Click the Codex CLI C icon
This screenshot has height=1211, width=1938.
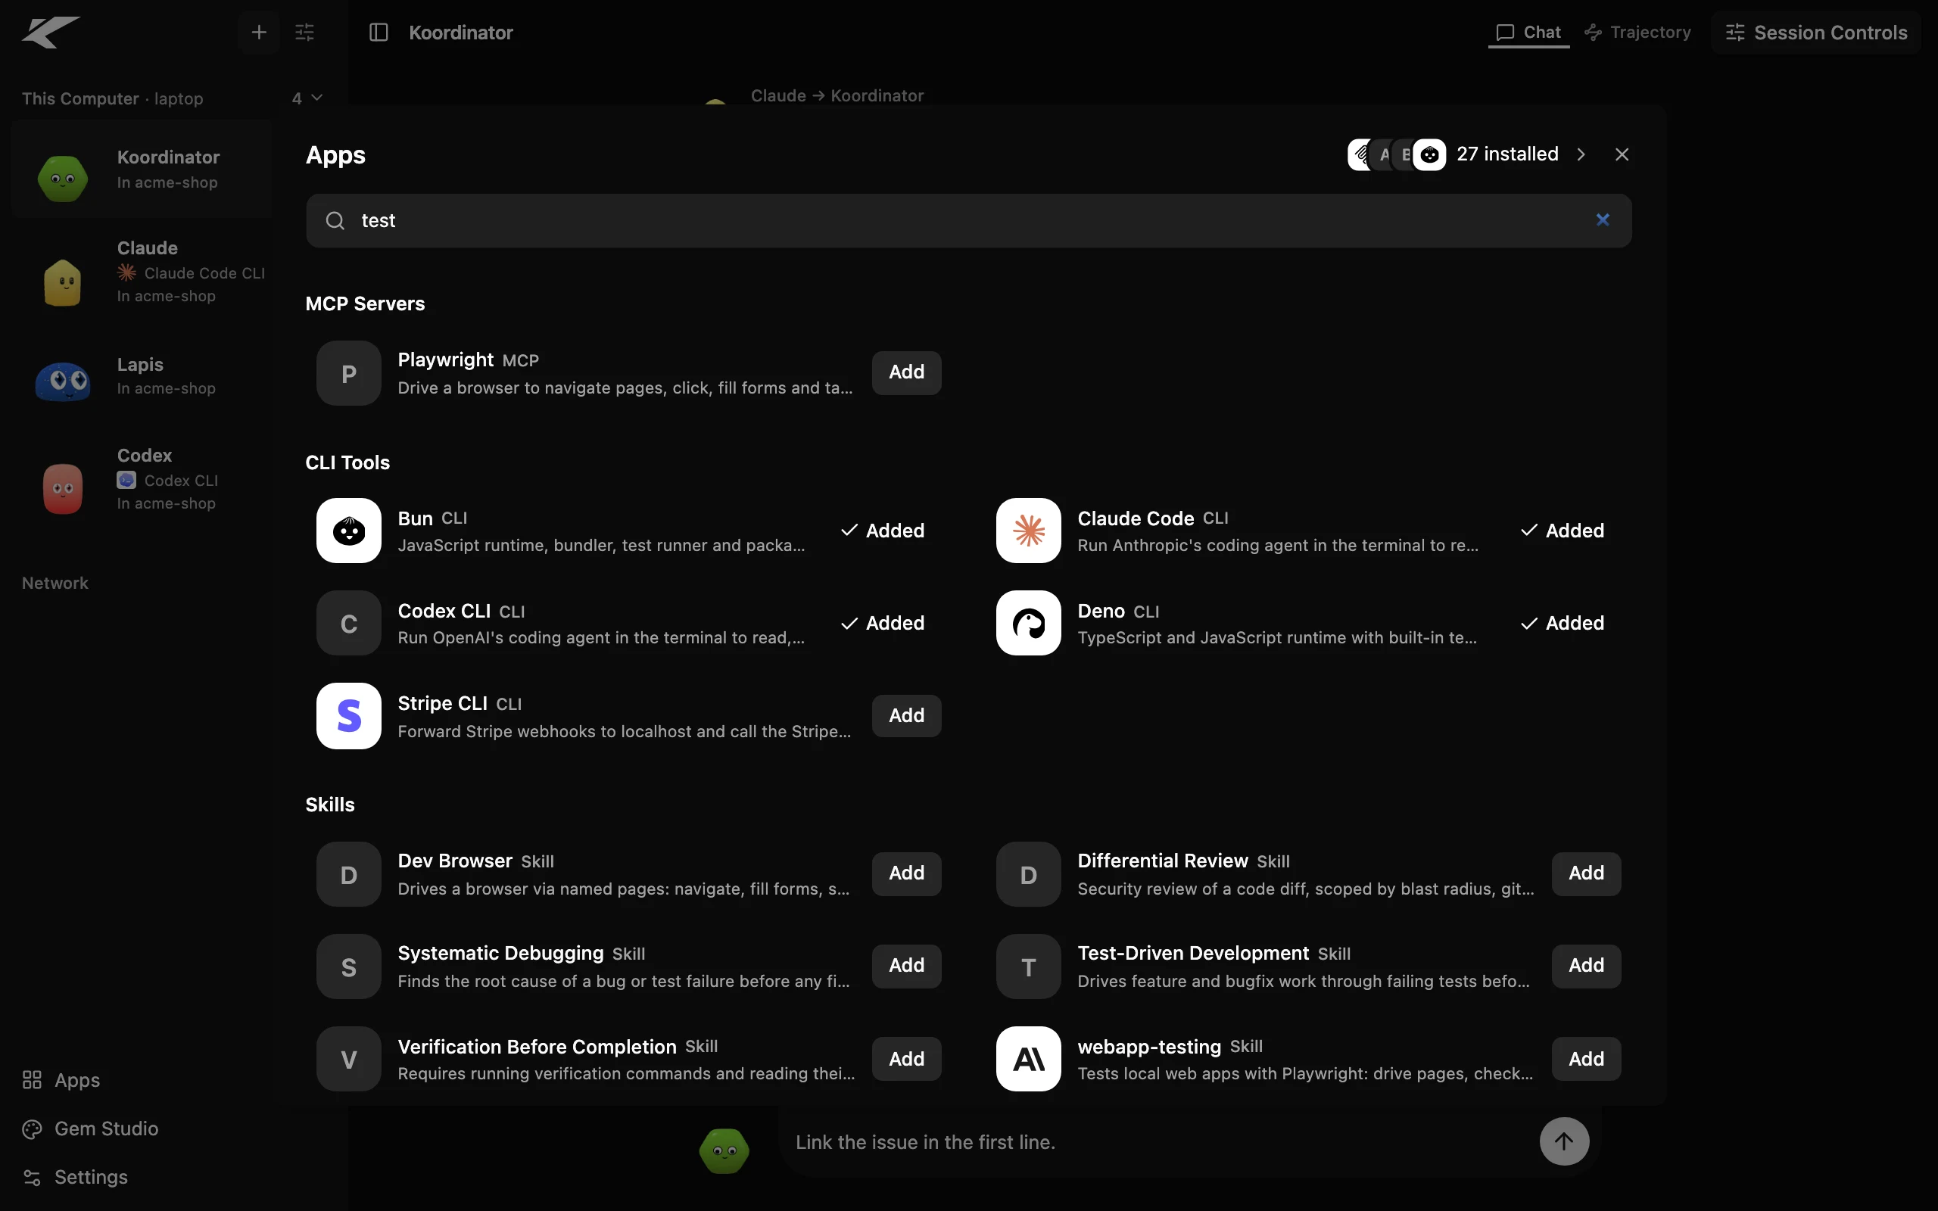coord(348,622)
